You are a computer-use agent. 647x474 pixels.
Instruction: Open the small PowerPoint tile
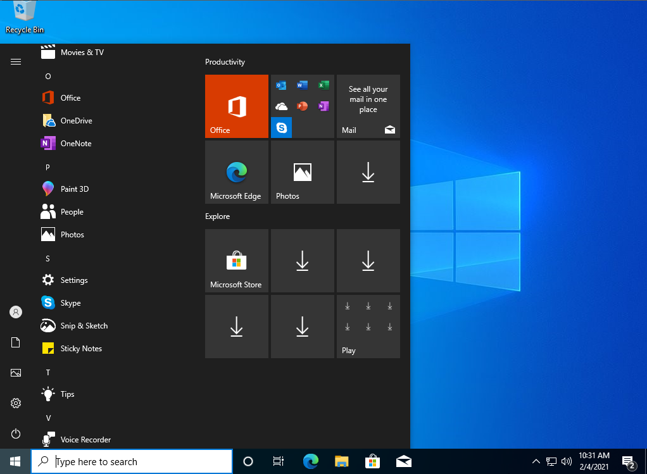[x=303, y=106]
